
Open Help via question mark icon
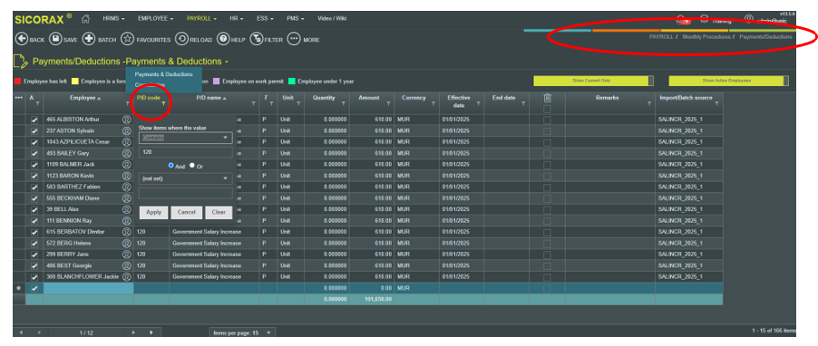point(223,39)
